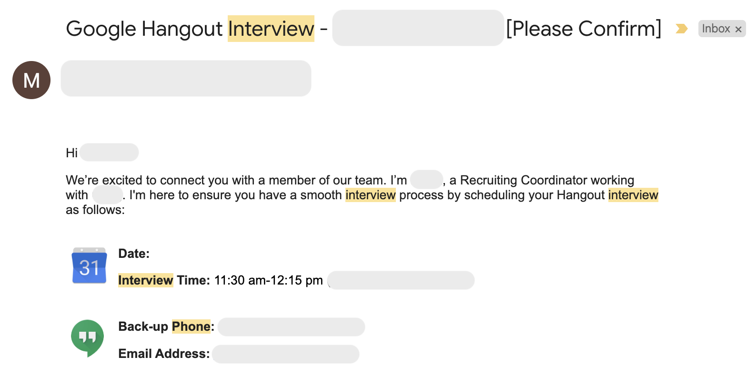747x367 pixels.
Task: Click the redacted recipient name after Hi
Action: [109, 153]
